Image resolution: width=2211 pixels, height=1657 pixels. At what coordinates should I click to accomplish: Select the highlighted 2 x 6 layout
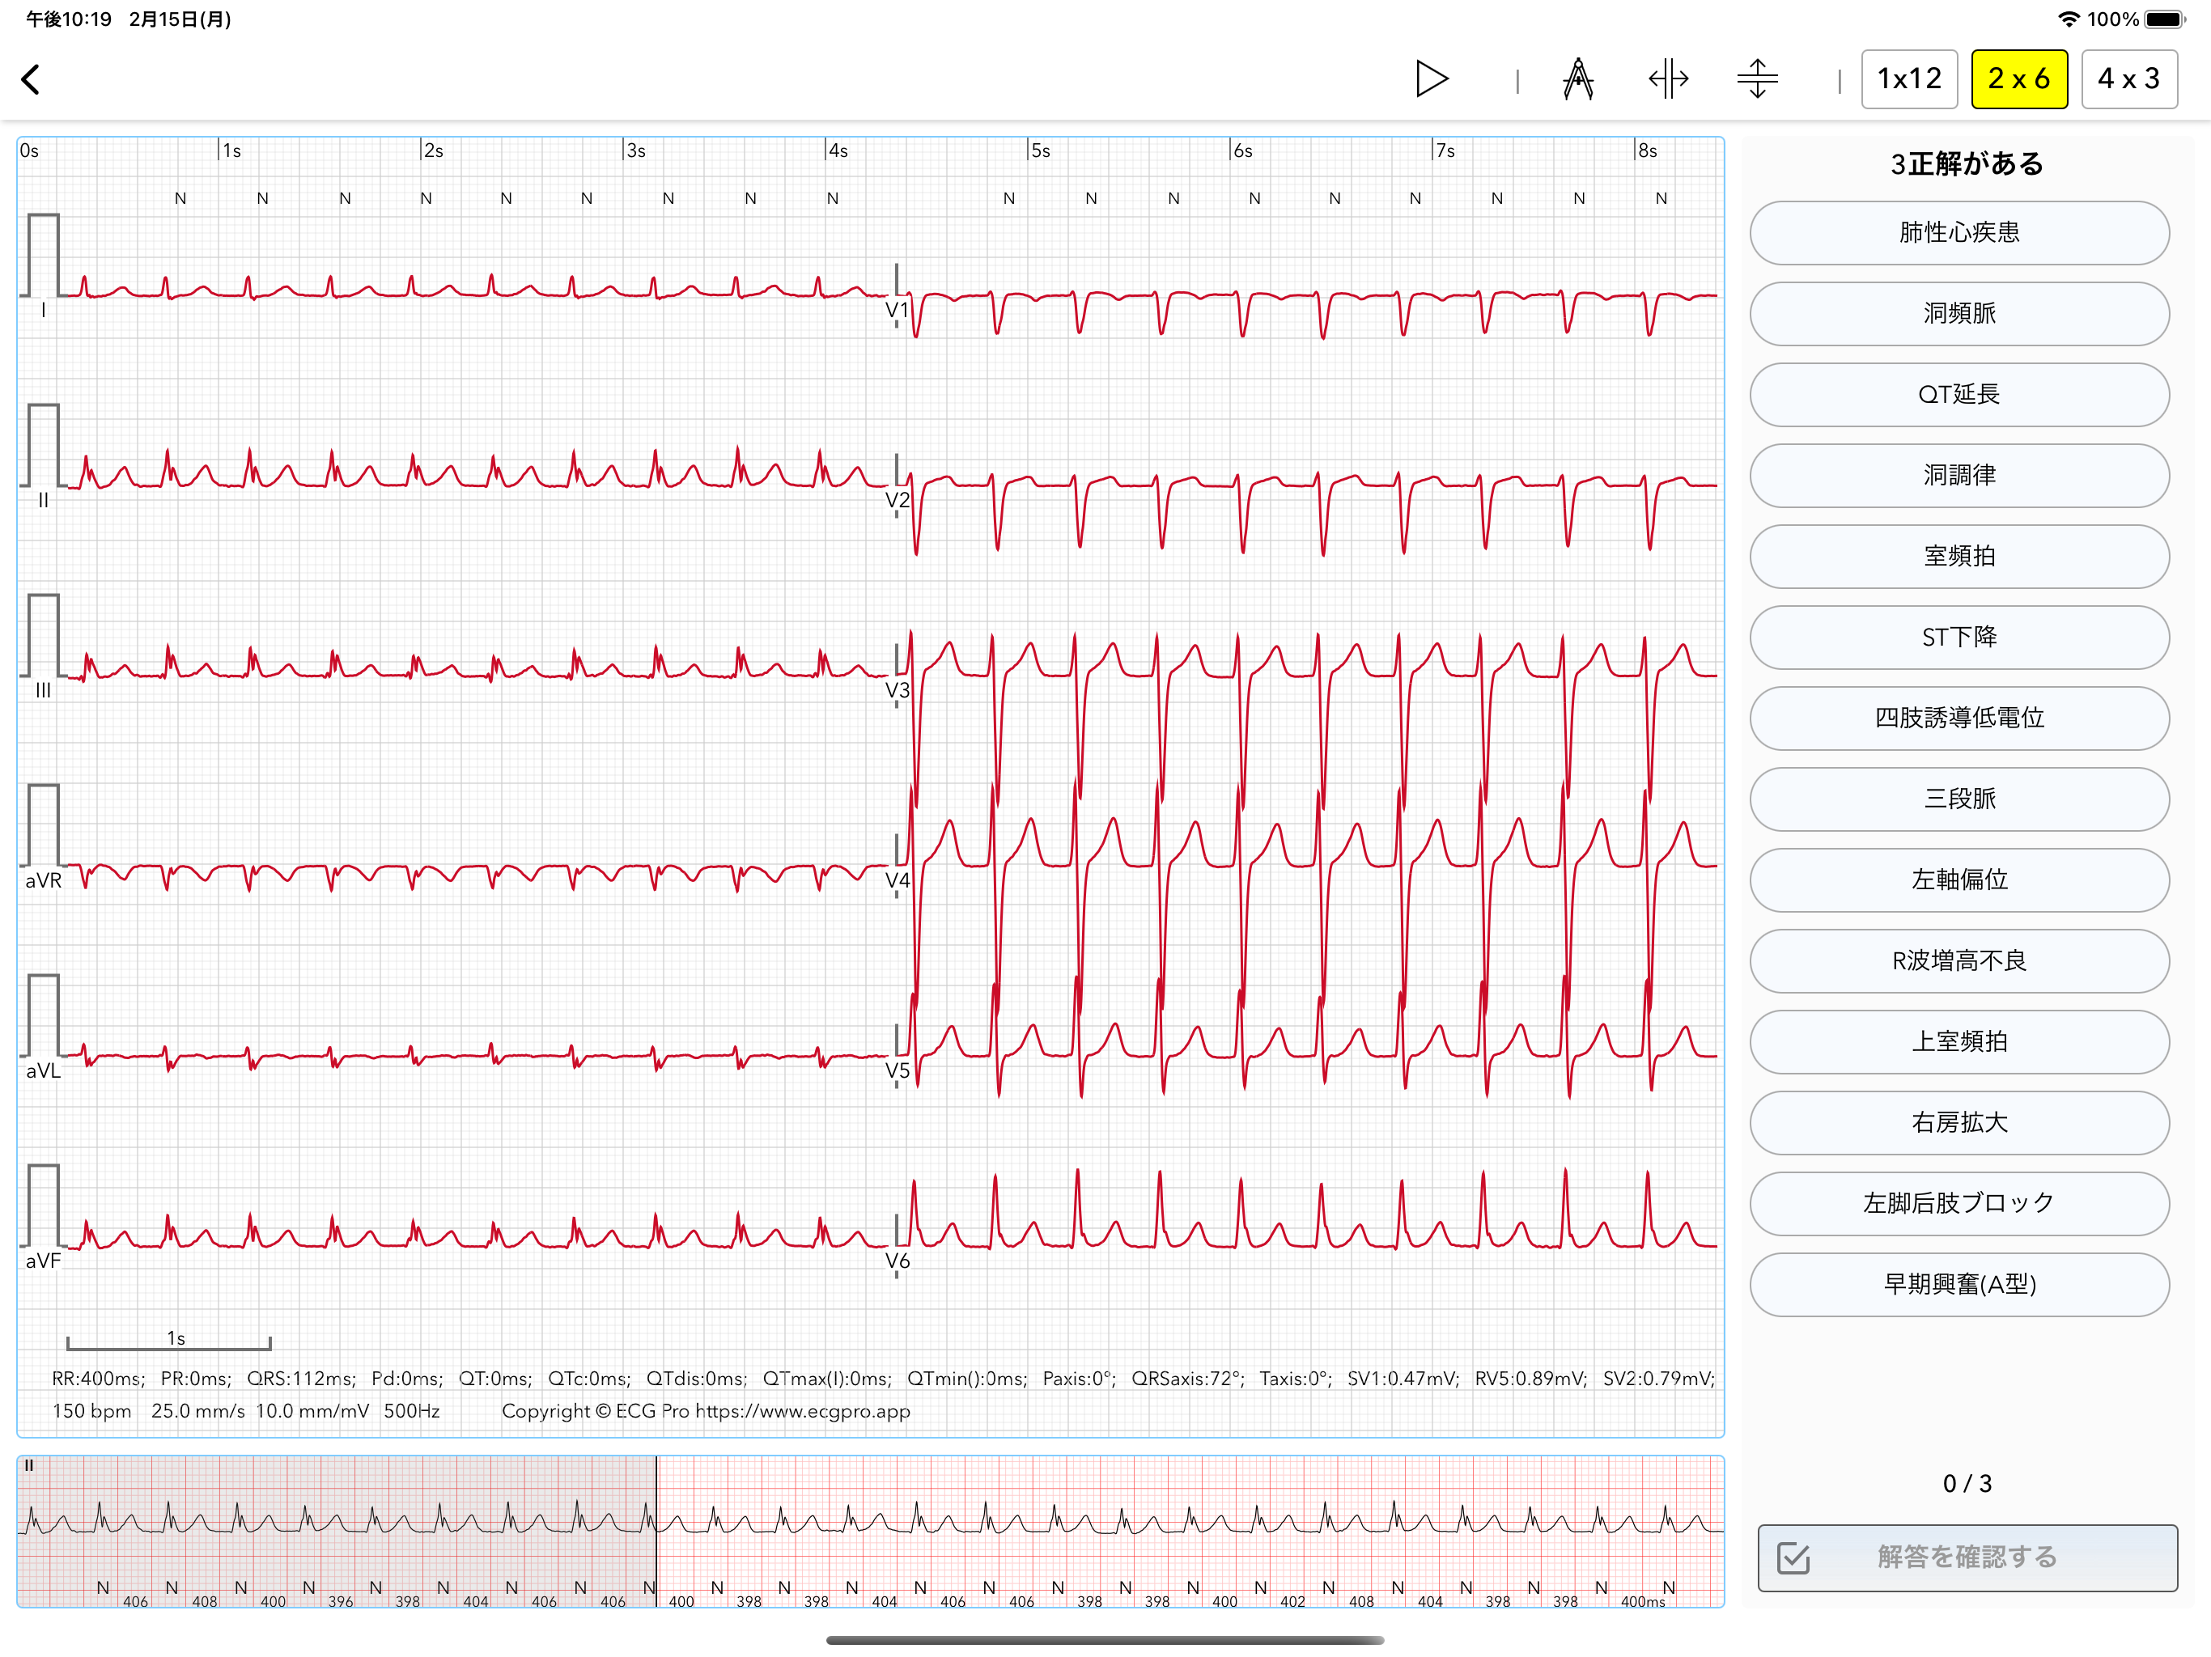coord(2018,79)
